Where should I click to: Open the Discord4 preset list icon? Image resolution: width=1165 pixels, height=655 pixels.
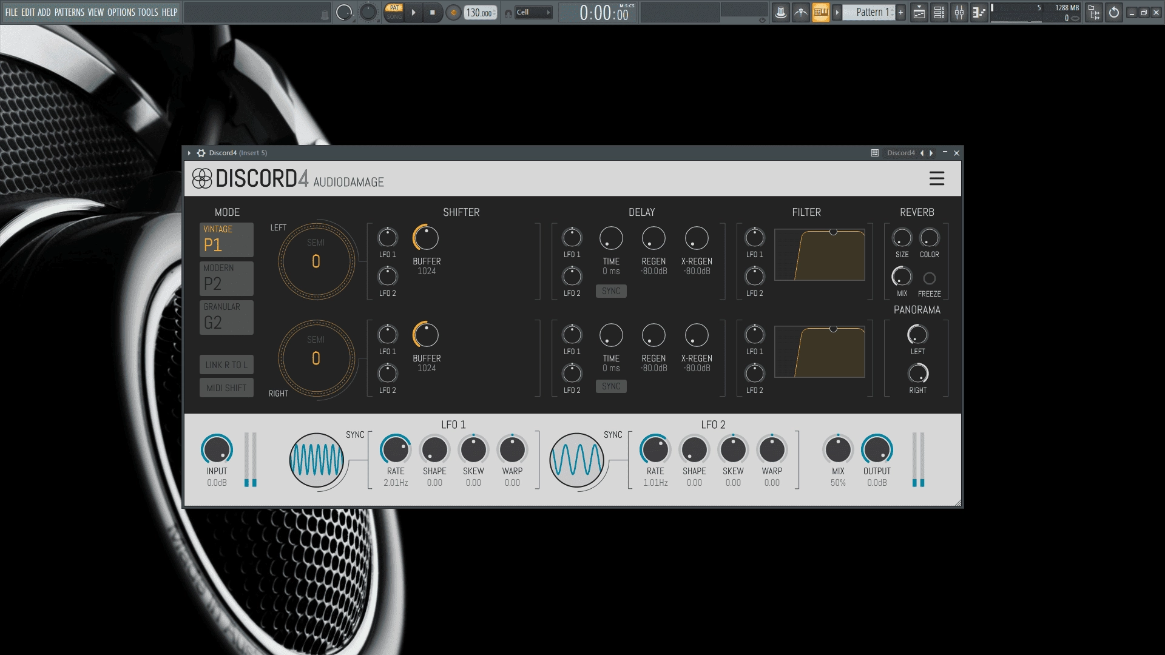click(875, 153)
